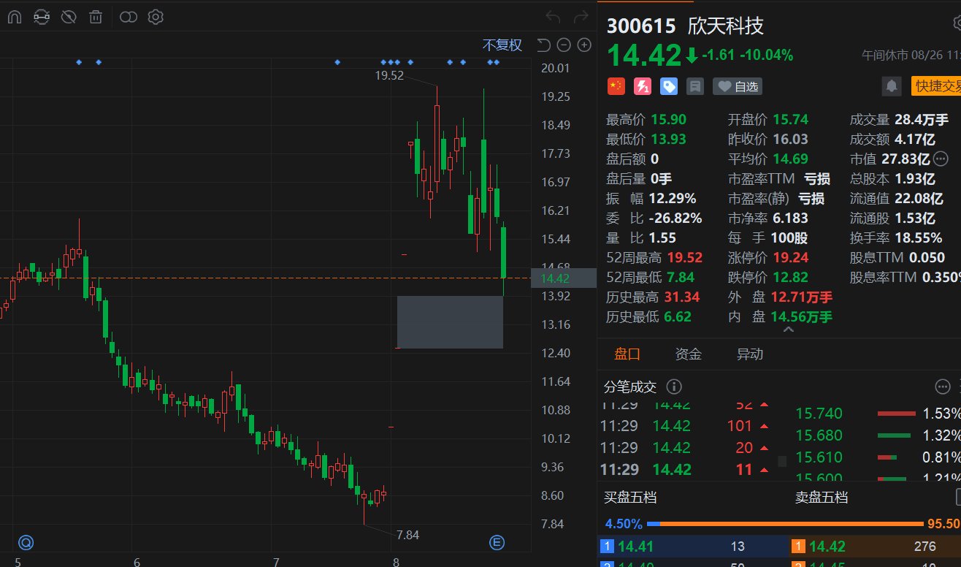Click the Q icon at chart bottom-left
This screenshot has width=961, height=567.
[x=26, y=542]
